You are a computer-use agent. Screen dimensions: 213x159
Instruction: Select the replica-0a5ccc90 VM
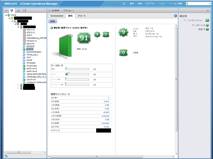pos(36,74)
